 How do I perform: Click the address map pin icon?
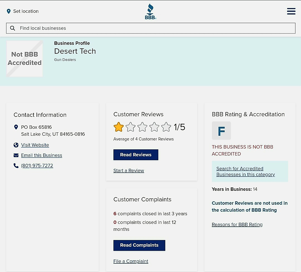click(x=16, y=127)
